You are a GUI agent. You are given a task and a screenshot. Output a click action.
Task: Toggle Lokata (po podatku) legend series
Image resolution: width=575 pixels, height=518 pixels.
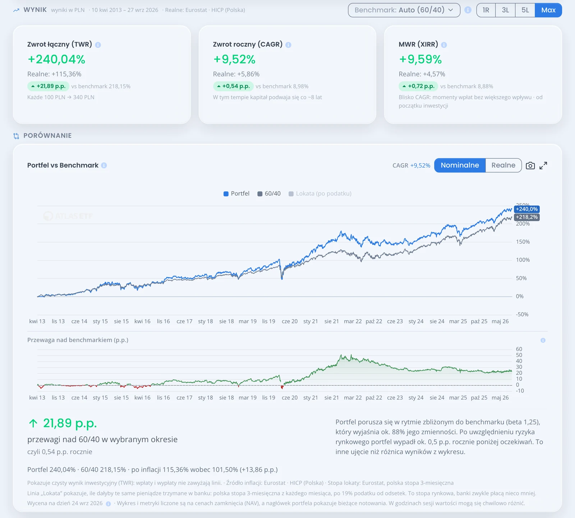[320, 194]
